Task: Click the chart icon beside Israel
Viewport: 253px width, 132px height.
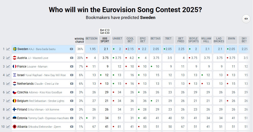Action: [x=8, y=75]
